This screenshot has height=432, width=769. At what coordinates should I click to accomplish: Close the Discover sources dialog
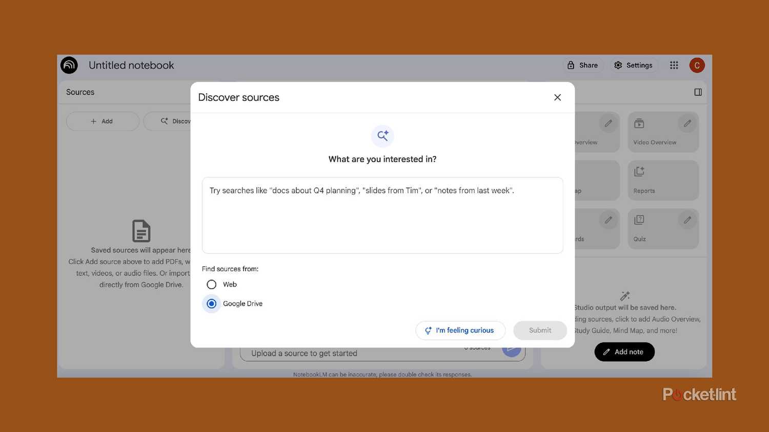pos(557,97)
